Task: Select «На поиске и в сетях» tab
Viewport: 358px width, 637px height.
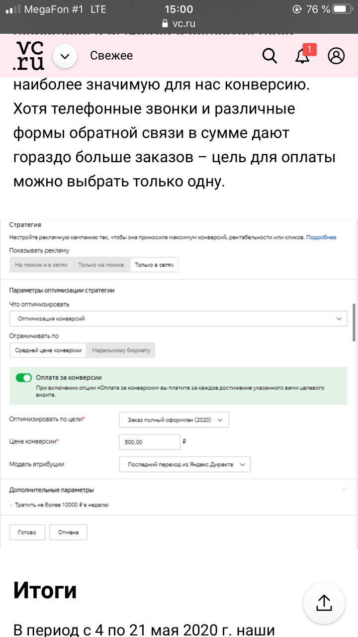Action: click(41, 265)
